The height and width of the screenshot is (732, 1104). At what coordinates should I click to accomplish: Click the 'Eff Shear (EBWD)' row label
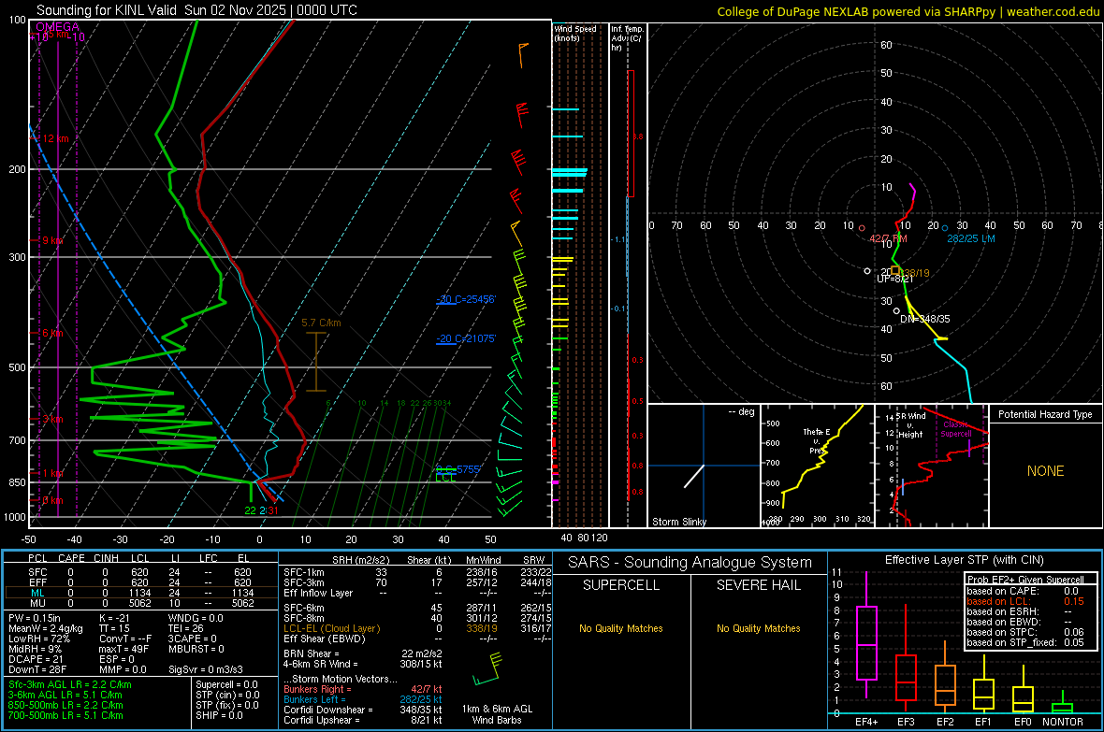325,639
